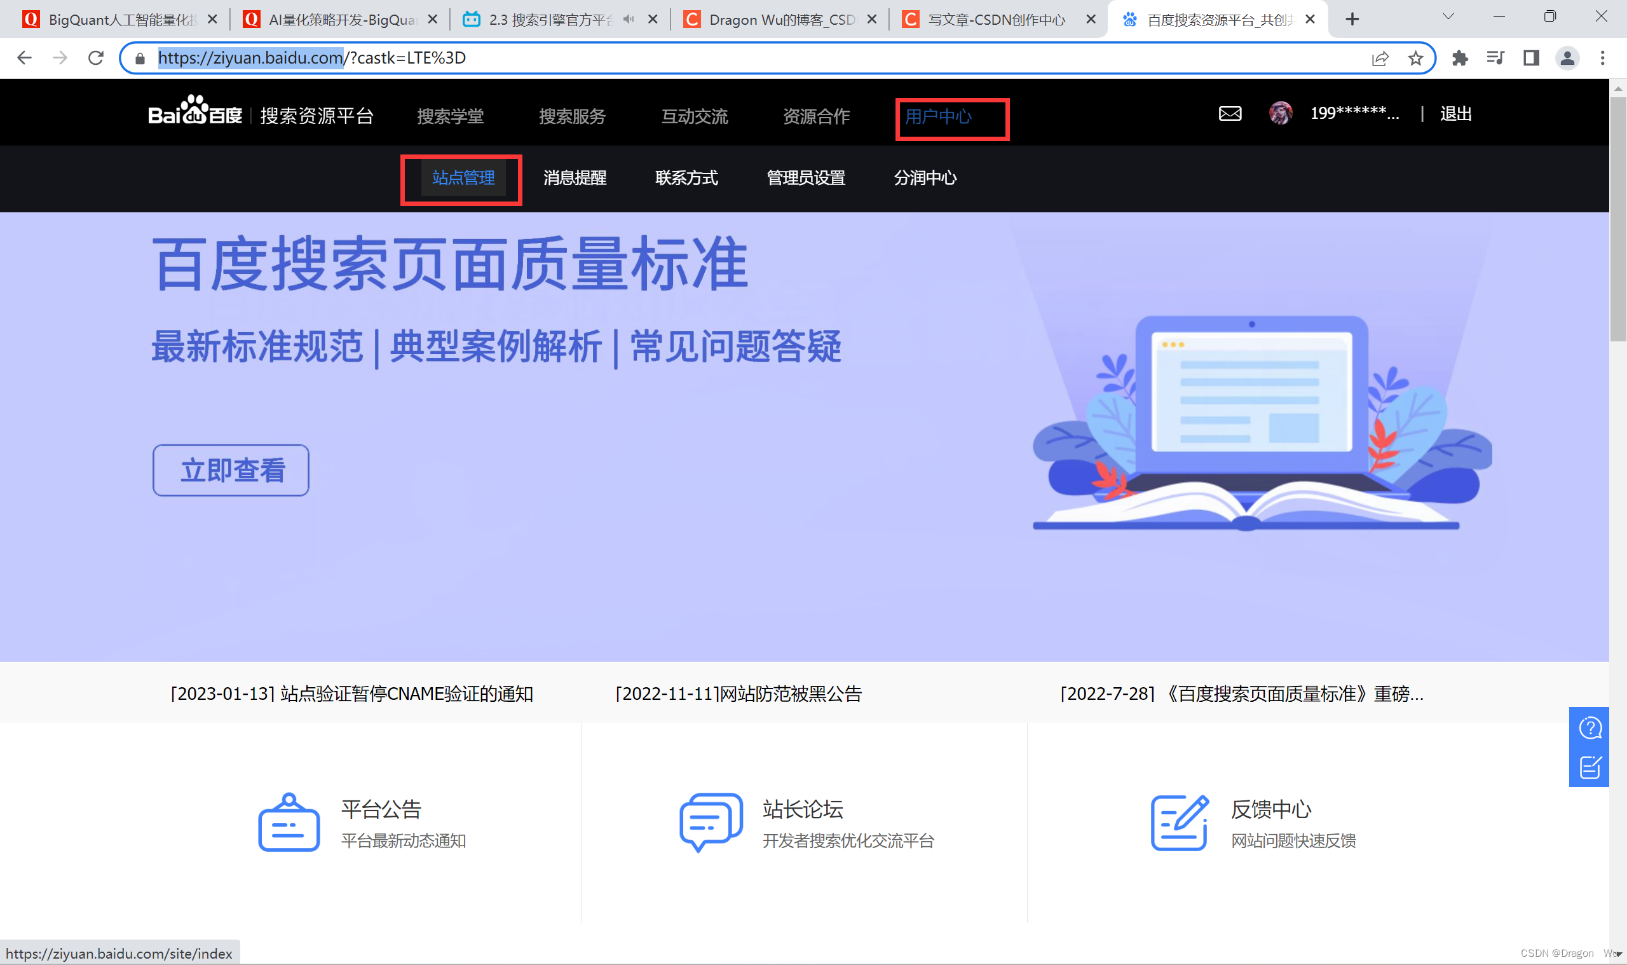This screenshot has height=965, width=1627.
Task: Open the 搜索服务 menu
Action: pyautogui.click(x=572, y=116)
